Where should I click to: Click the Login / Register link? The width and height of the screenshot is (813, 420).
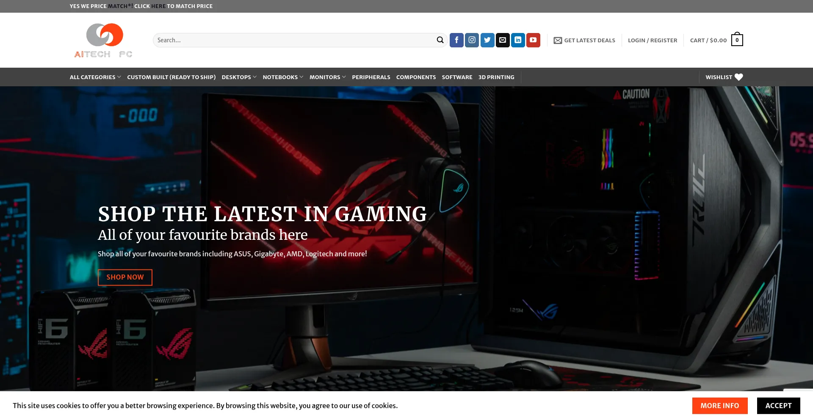(x=653, y=40)
